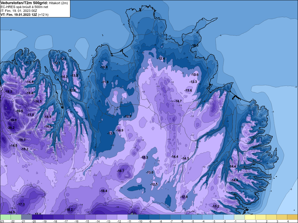
Task: Pick the light green legend swatch above -23
Action: pos(5,217)
